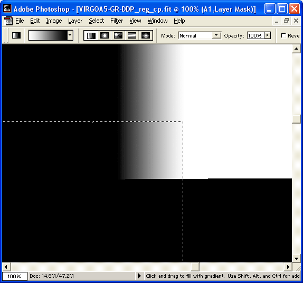Screen dimensions: 303x283
Task: Click the Photoshop eye icon in title bar
Action: point(7,8)
